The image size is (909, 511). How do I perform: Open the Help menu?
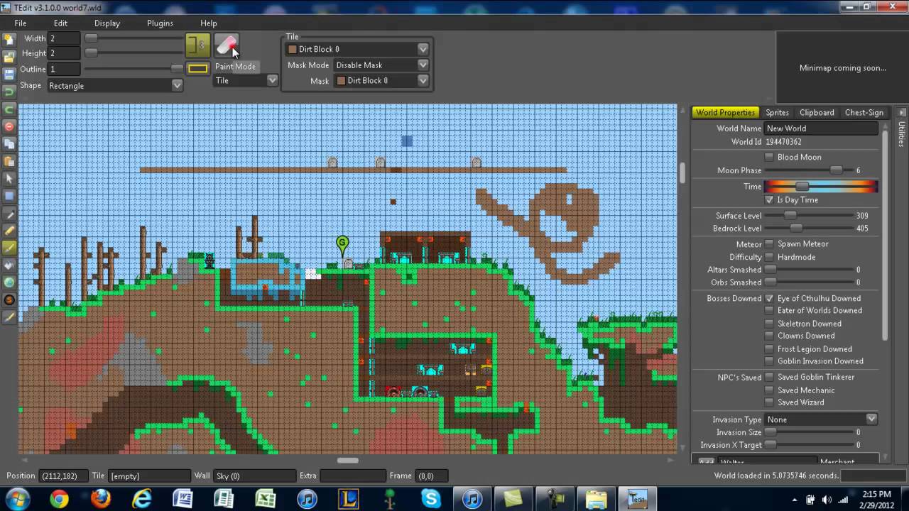click(x=209, y=23)
